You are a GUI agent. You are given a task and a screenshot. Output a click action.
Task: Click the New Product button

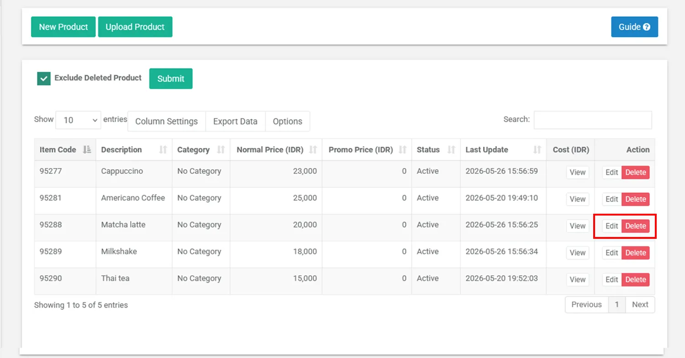[x=63, y=27]
